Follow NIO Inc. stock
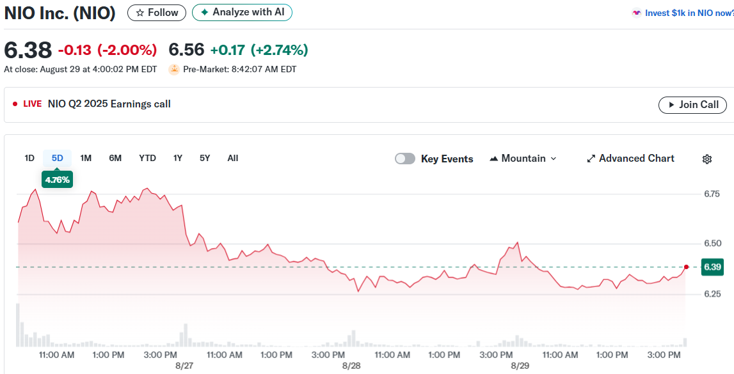Image resolution: width=734 pixels, height=374 pixels. tap(157, 13)
